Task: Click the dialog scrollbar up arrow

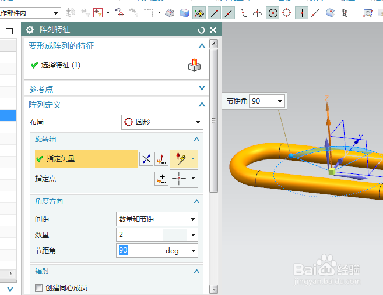Action: pyautogui.click(x=214, y=44)
